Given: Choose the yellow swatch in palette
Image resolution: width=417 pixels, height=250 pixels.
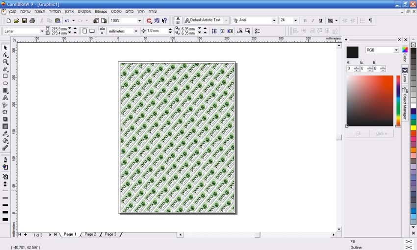Looking at the screenshot, I should [x=414, y=128].
